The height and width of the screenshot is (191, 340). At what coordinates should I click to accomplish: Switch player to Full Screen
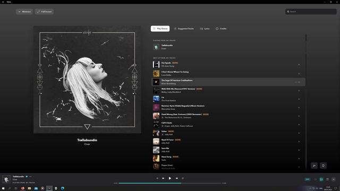tap(44, 12)
